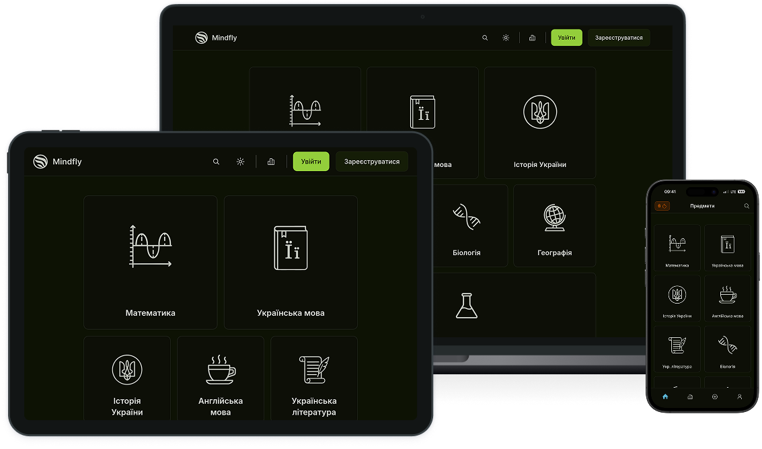Click the search icon on the tablet header
The width and height of the screenshot is (762, 449).
pyautogui.click(x=216, y=162)
